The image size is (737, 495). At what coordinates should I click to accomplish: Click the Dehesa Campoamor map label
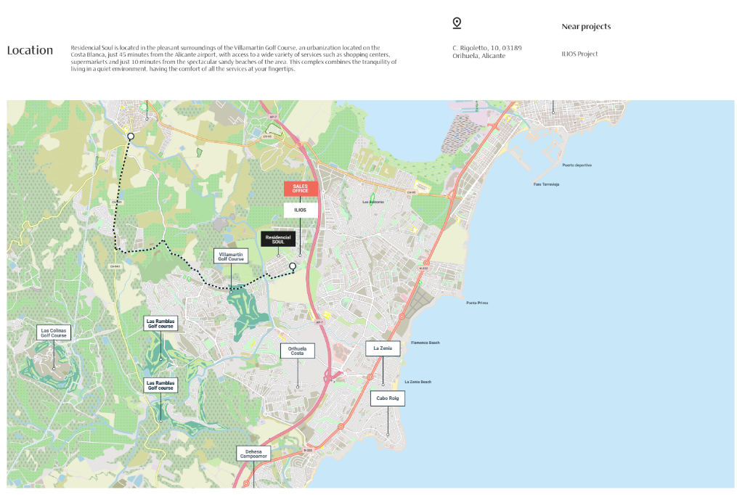point(254,454)
